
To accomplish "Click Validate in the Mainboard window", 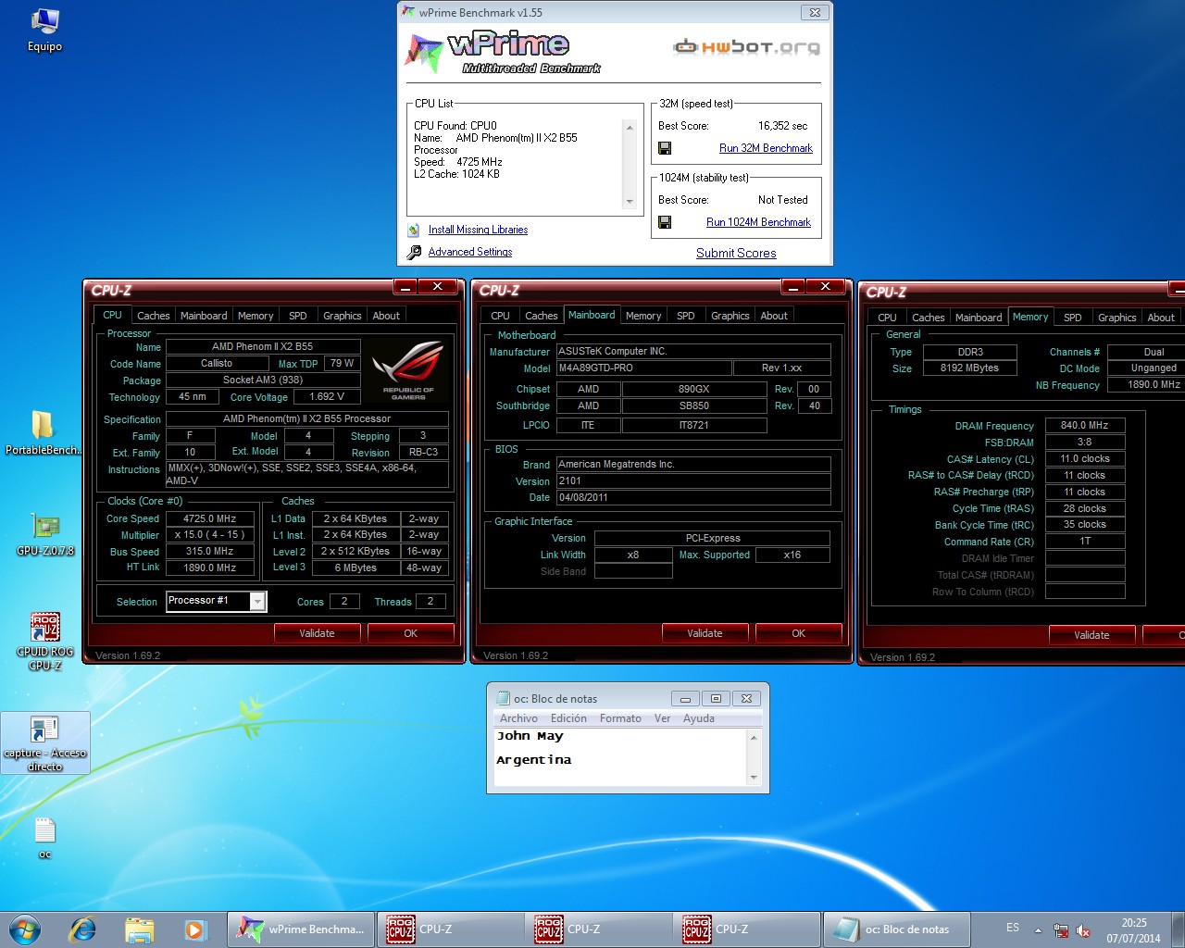I will 705,633.
